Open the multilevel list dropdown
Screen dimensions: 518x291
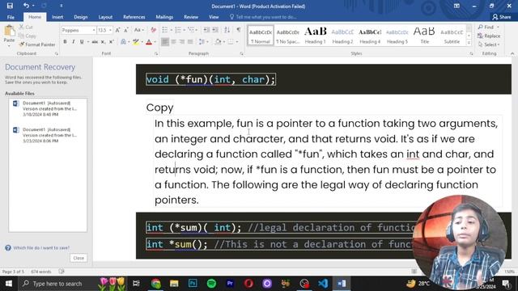click(x=196, y=30)
